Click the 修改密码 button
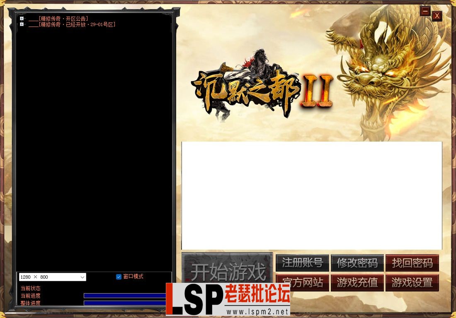The width and height of the screenshot is (456, 318). click(357, 263)
